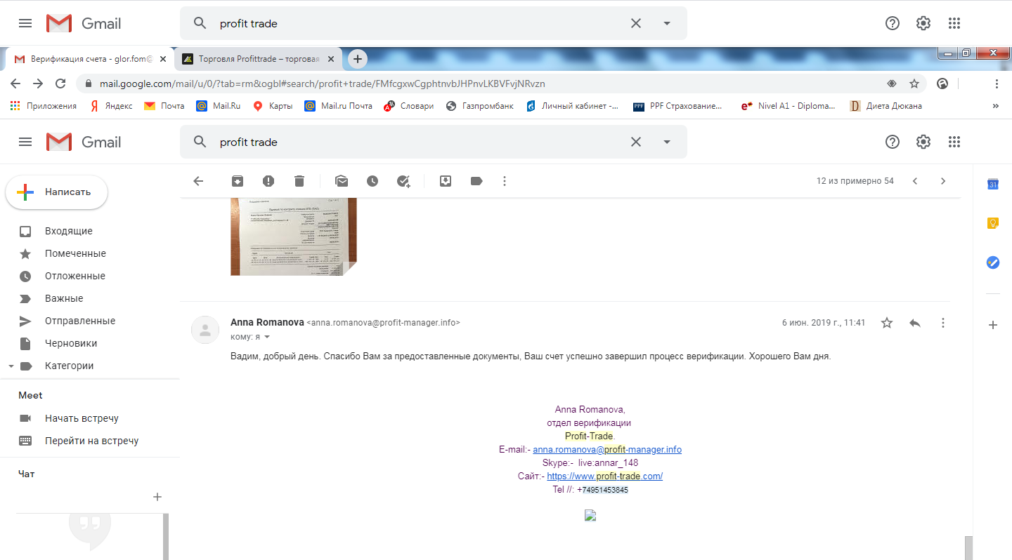1012x560 pixels.
Task: Show the older conversation chevron
Action: [943, 181]
